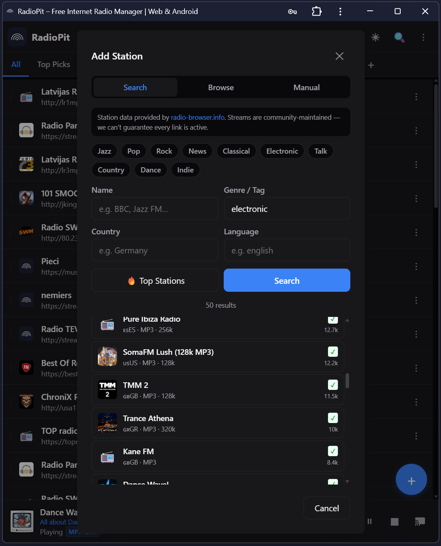Viewport: 441px width, 546px height.
Task: Cast audio with the cast icon
Action: (x=420, y=521)
